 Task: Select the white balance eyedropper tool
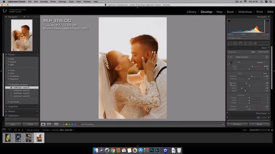click(x=230, y=63)
